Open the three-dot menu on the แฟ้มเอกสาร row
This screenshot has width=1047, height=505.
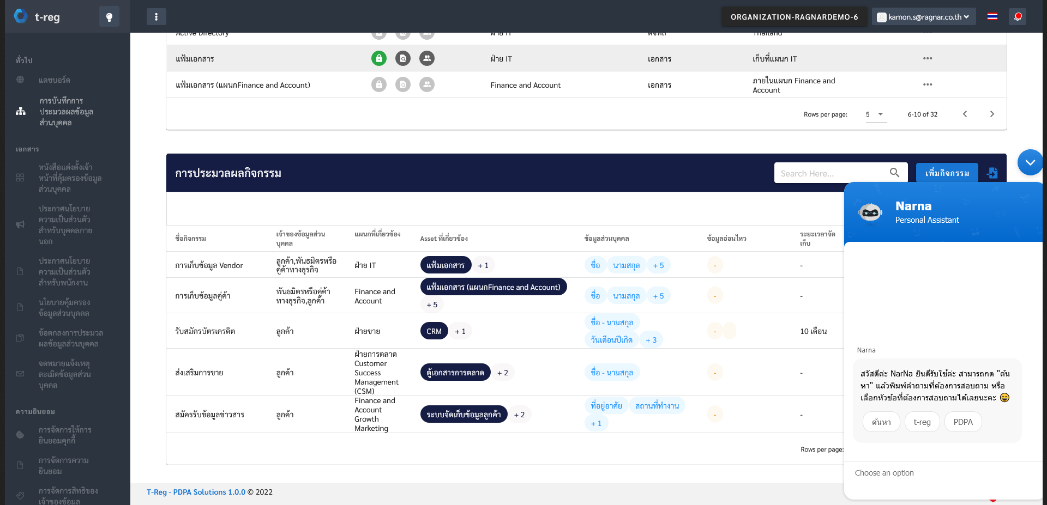pyautogui.click(x=928, y=58)
